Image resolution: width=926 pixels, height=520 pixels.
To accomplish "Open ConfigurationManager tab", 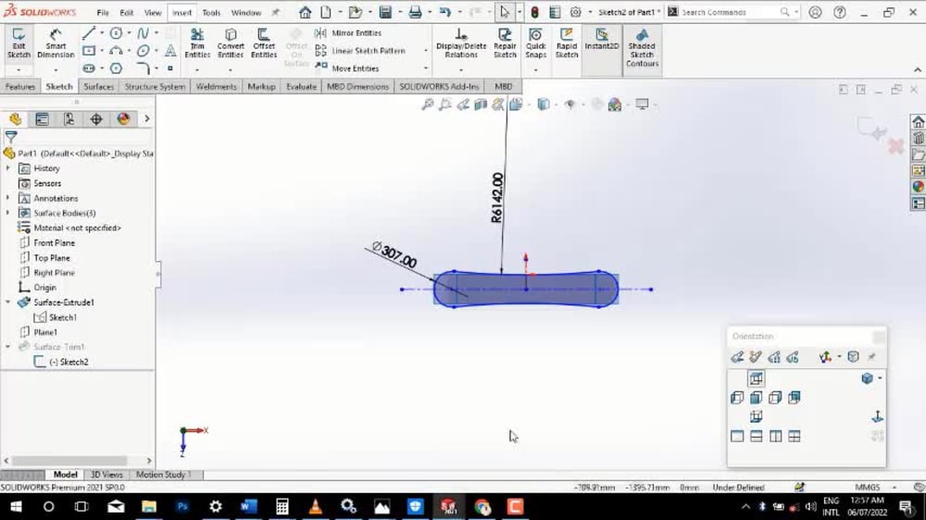I will pyautogui.click(x=69, y=119).
